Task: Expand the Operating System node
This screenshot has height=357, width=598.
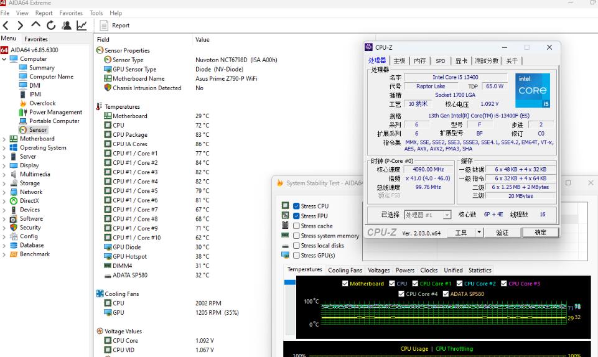Action: pos(4,148)
